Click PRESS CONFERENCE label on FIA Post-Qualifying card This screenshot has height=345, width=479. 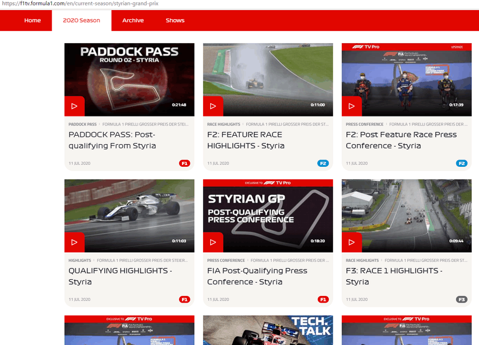[226, 260]
